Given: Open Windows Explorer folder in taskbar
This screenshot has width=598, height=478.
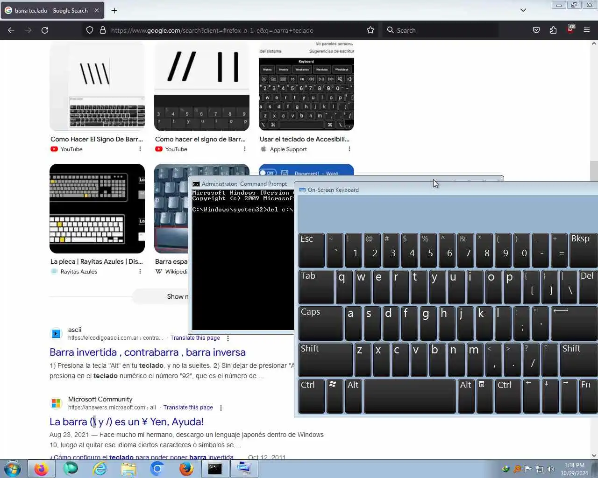Looking at the screenshot, I should click(x=128, y=468).
